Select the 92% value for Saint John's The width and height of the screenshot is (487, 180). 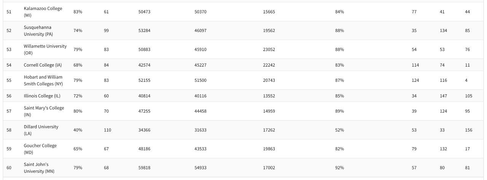point(339,168)
